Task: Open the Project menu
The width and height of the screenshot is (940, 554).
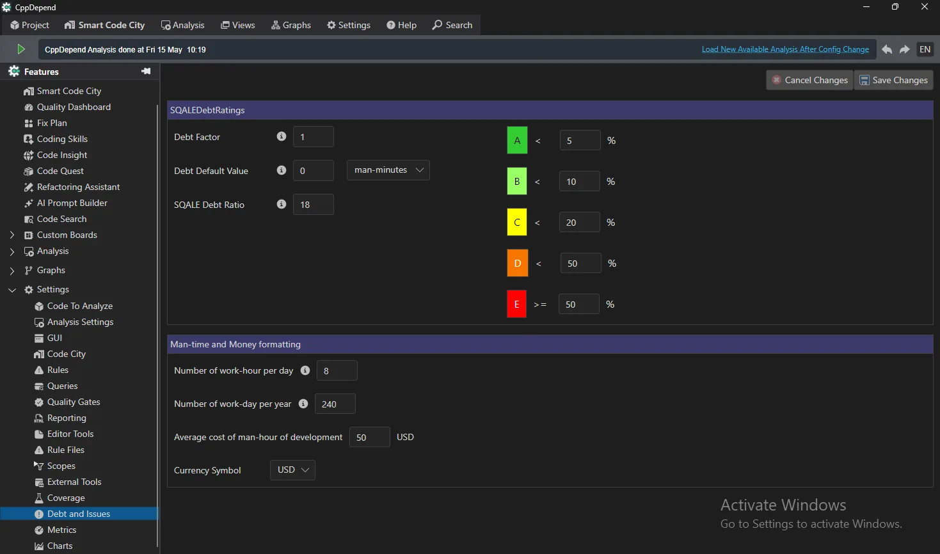Action: [x=29, y=25]
